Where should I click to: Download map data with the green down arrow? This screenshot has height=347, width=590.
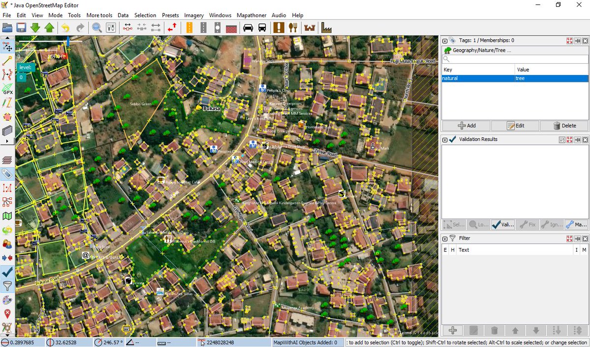coord(35,28)
